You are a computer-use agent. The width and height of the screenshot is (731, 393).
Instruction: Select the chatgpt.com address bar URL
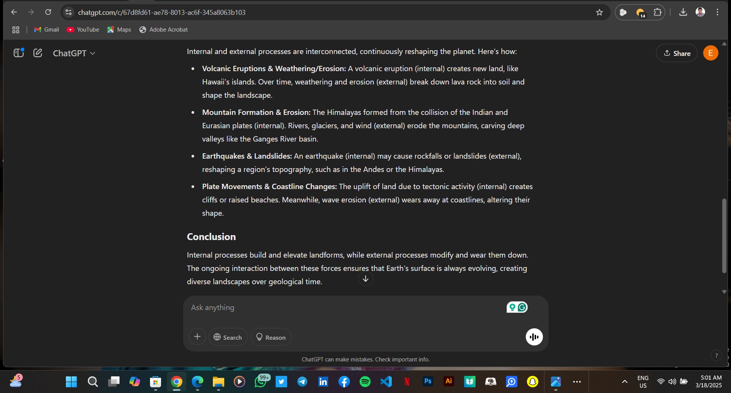point(162,13)
